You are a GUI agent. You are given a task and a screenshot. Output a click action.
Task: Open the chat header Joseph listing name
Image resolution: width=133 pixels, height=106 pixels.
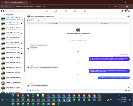(42, 16)
